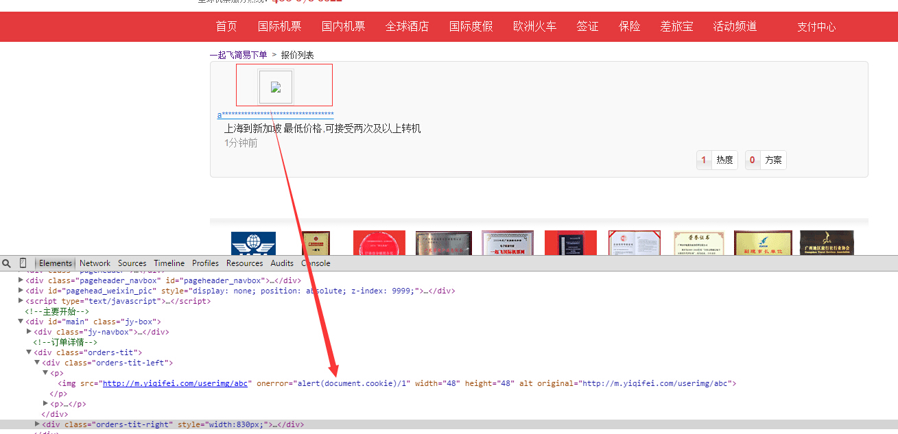Open 国际机票 navigation item
This screenshot has width=898, height=434.
pyautogui.click(x=279, y=27)
